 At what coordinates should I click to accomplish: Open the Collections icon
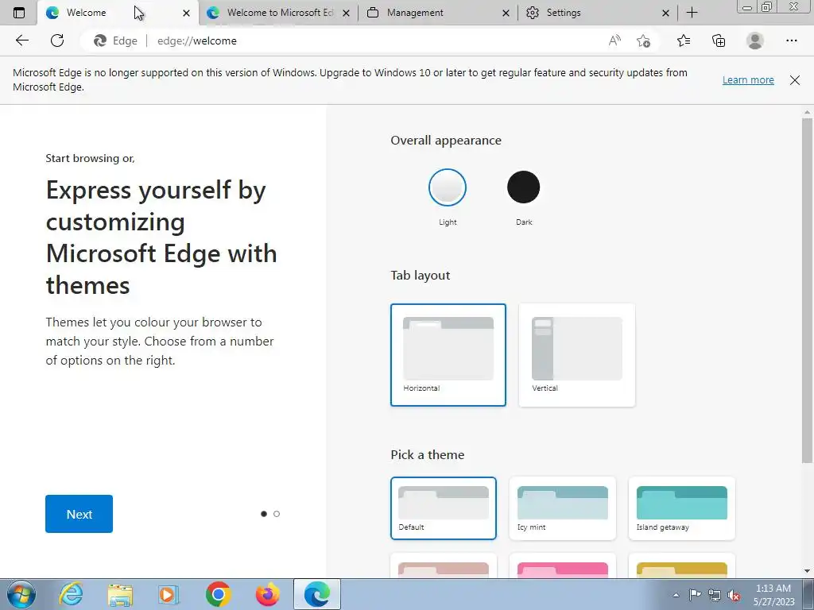tap(719, 41)
